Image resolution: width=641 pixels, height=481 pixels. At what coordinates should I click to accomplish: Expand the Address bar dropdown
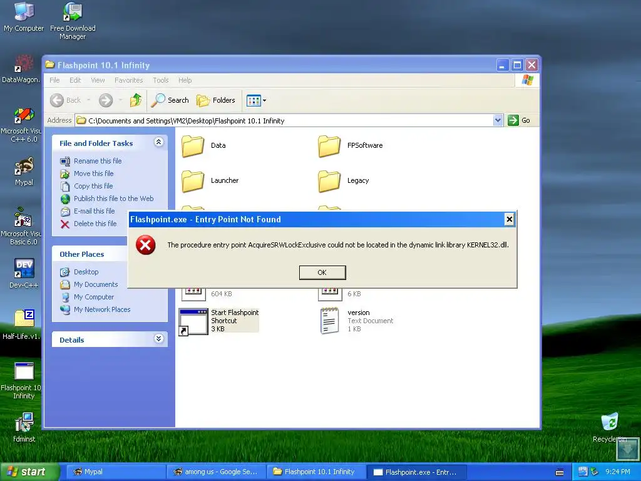(498, 120)
